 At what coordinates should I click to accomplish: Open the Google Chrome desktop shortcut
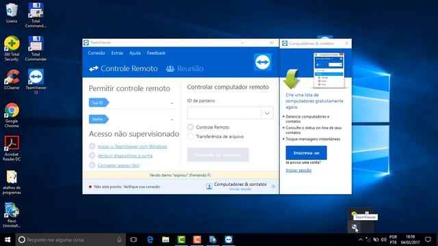coord(12,115)
